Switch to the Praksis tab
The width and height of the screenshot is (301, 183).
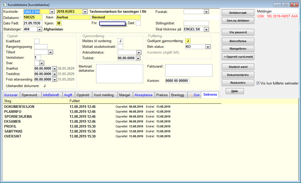(x=162, y=95)
